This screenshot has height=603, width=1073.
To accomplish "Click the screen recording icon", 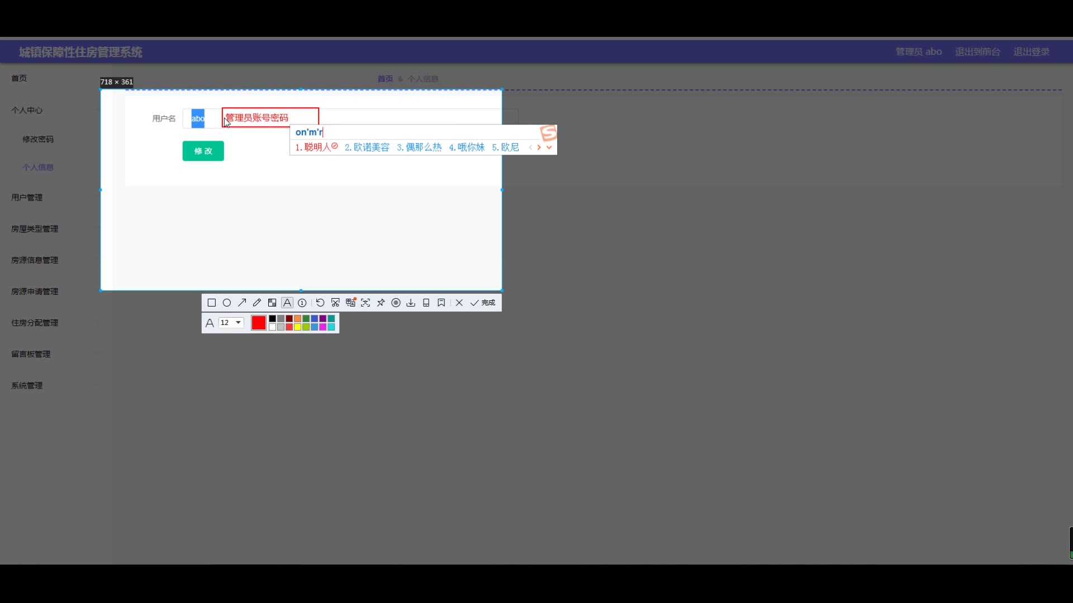I will click(x=396, y=303).
